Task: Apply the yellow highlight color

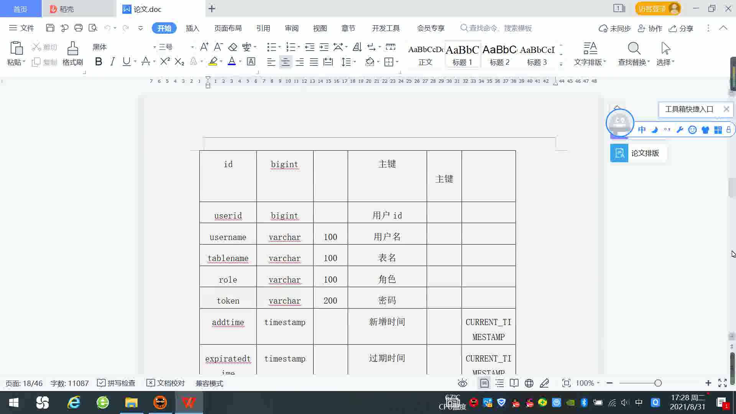Action: pos(213,61)
